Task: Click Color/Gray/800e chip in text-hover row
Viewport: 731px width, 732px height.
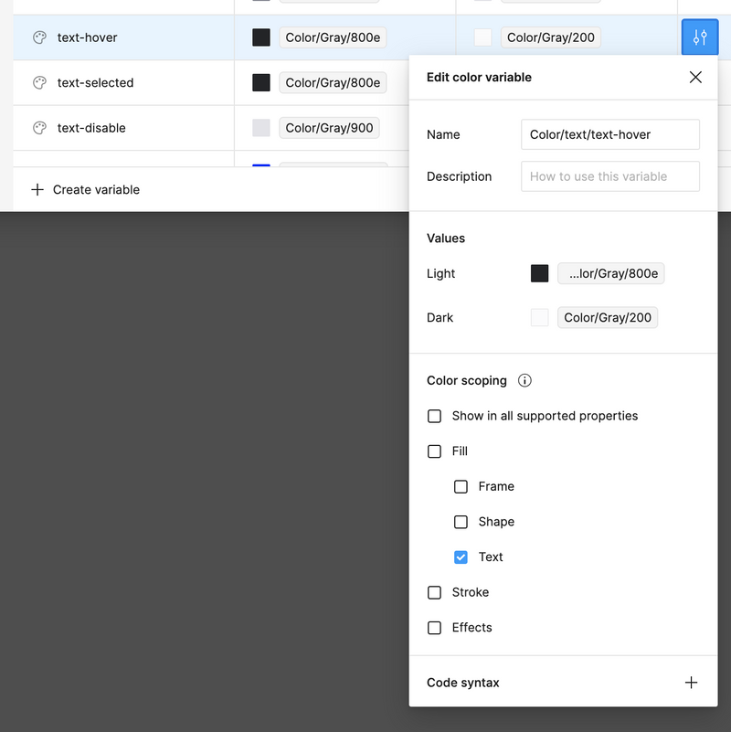Action: click(x=333, y=37)
